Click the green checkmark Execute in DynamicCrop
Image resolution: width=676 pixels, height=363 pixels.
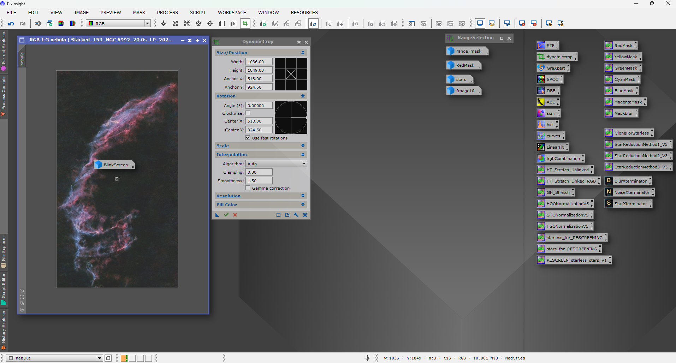click(x=226, y=215)
